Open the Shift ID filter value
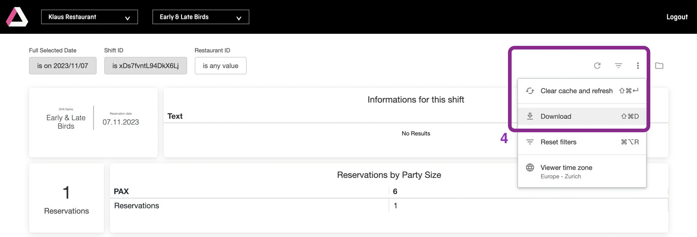This screenshot has width=697, height=237. click(145, 66)
